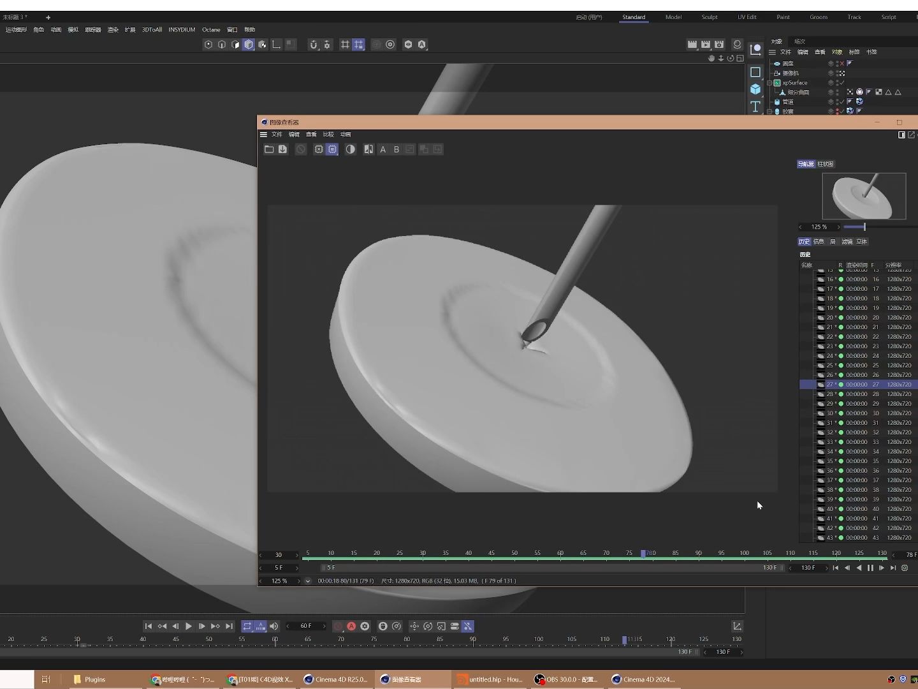This screenshot has width=918, height=689.
Task: Switch to the Sculpt layout tab
Action: pyautogui.click(x=710, y=17)
